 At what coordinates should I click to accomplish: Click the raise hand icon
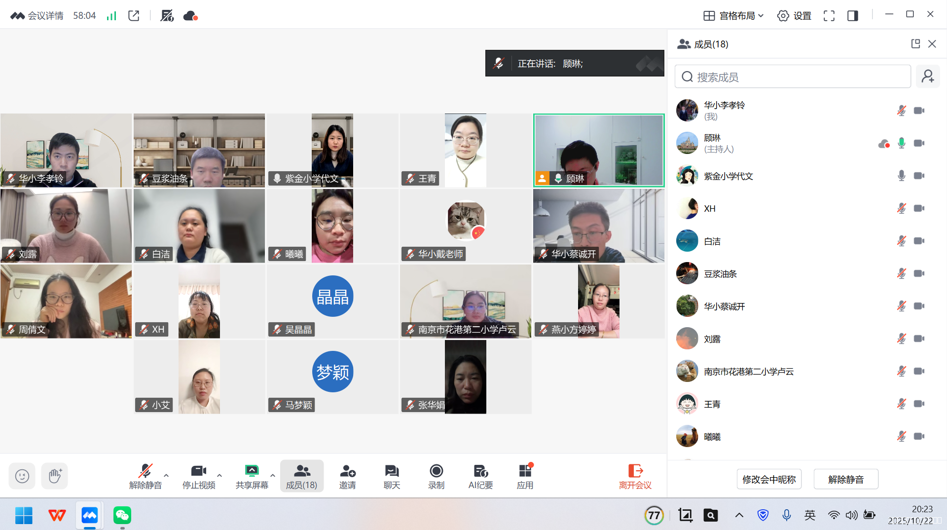pos(55,476)
